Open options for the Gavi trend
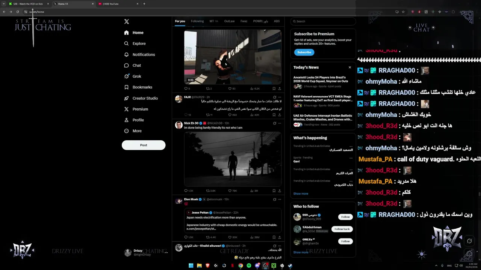The image size is (481, 270). 351,158
